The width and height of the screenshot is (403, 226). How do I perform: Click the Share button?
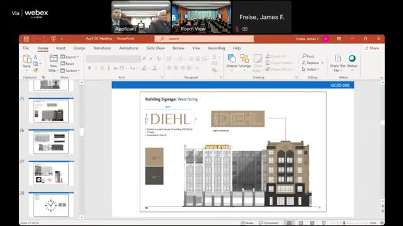tap(372, 48)
